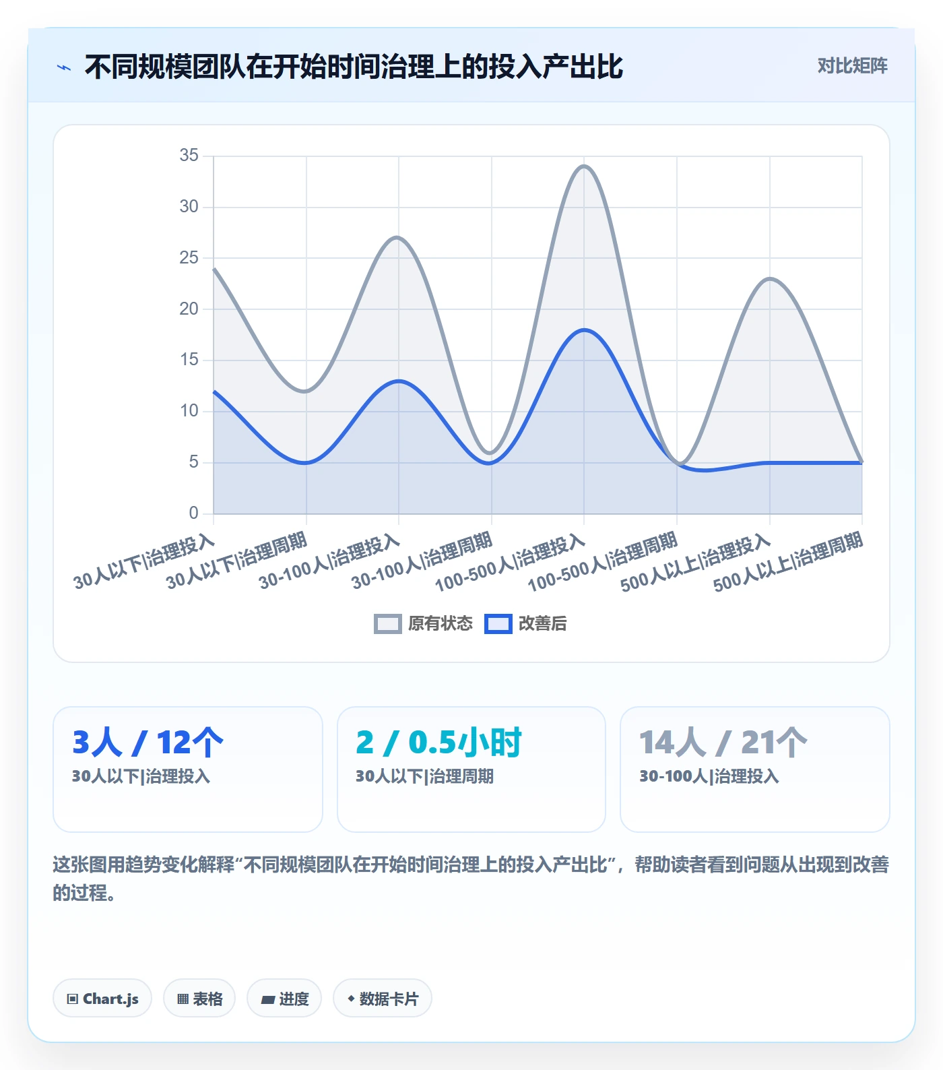The image size is (943, 1070).
Task: Click the gray line peak at 100-500人|治理投入
Action: 584,166
